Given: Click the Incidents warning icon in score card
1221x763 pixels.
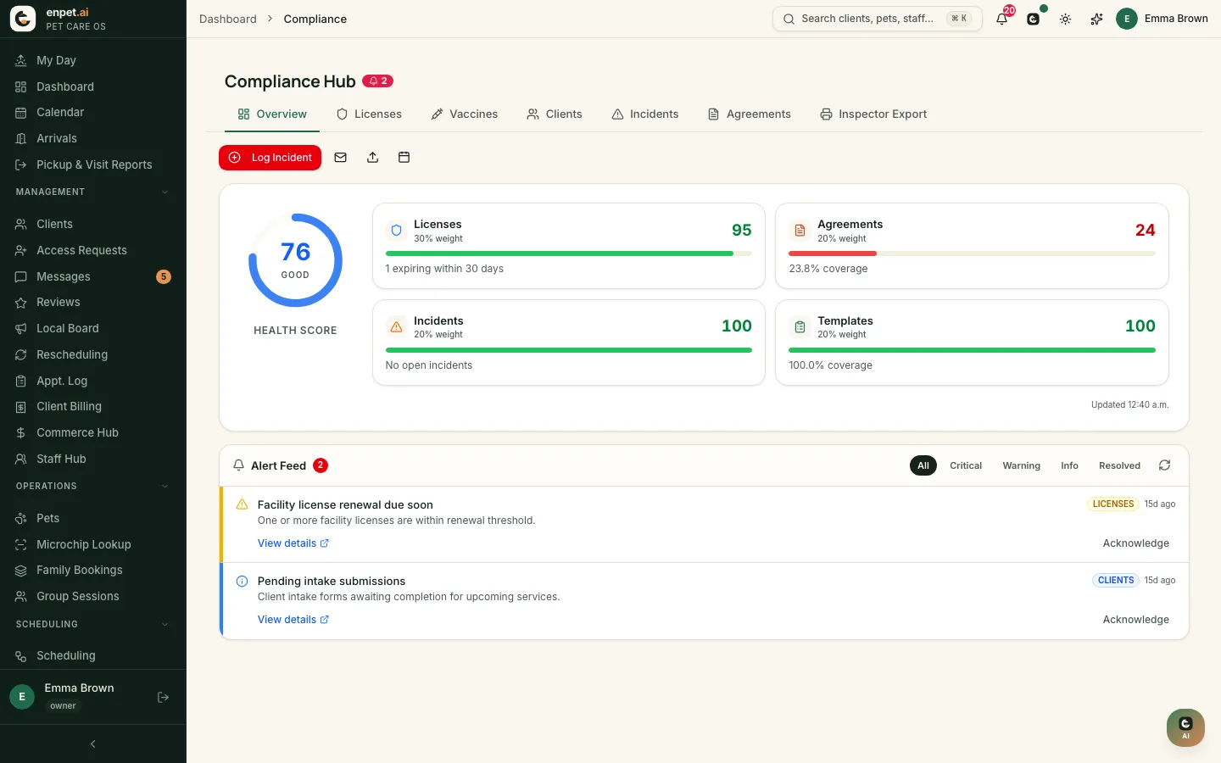Looking at the screenshot, I should pyautogui.click(x=396, y=326).
